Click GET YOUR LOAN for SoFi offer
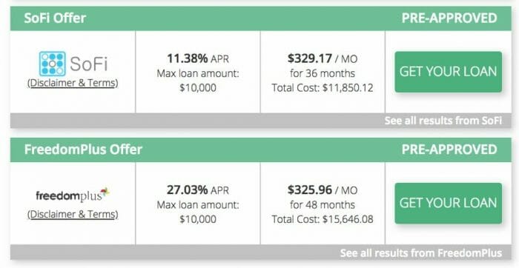The height and width of the screenshot is (268, 519). [448, 72]
